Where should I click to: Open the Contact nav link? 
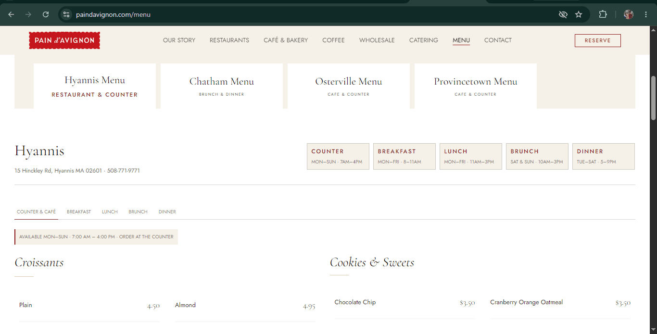coord(498,40)
